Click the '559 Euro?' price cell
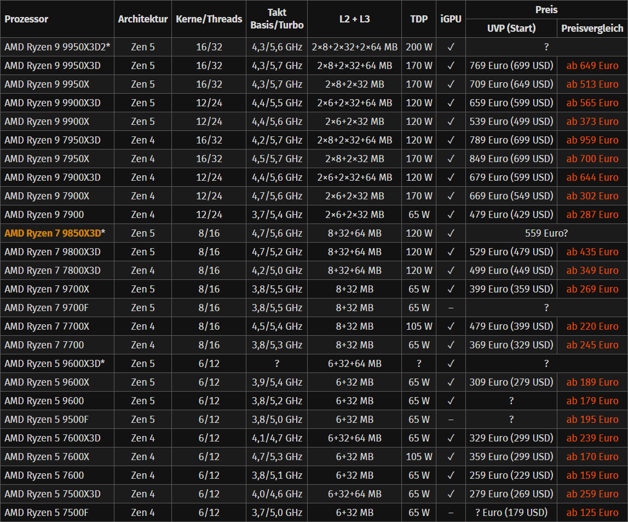 click(546, 233)
